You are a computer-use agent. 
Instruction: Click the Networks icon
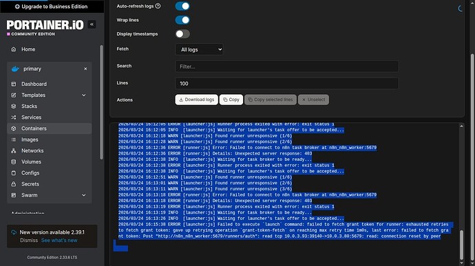click(13, 151)
